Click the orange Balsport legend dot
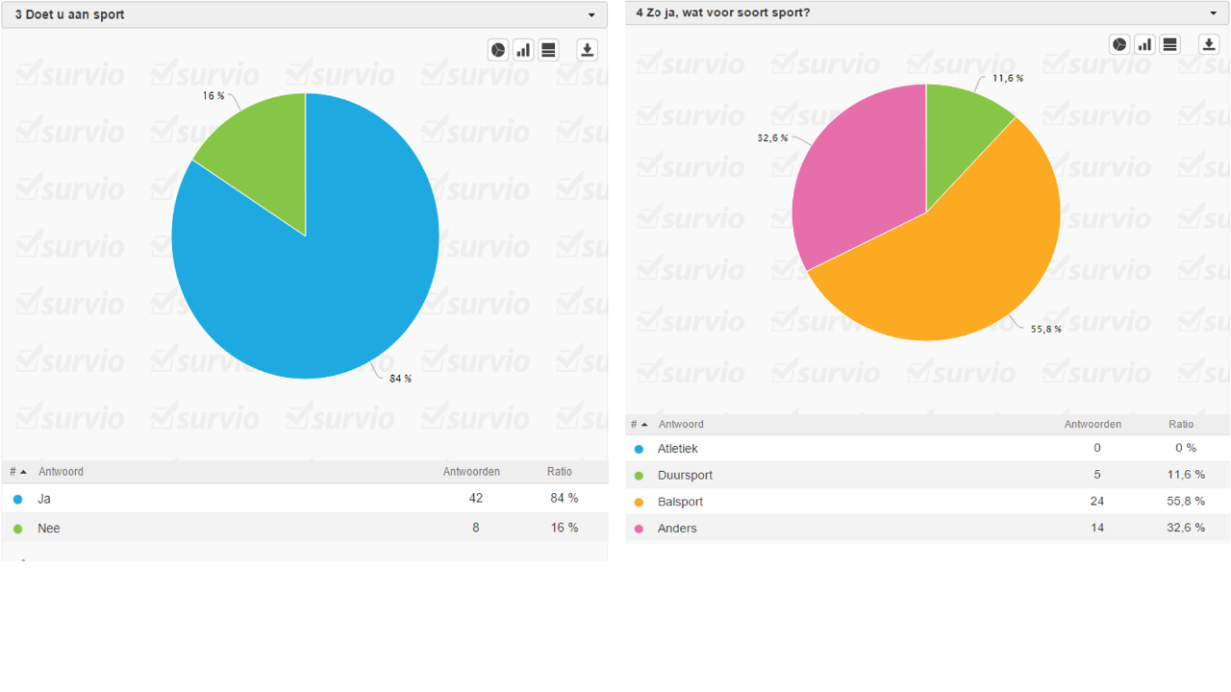The image size is (1231, 692). pyautogui.click(x=639, y=502)
